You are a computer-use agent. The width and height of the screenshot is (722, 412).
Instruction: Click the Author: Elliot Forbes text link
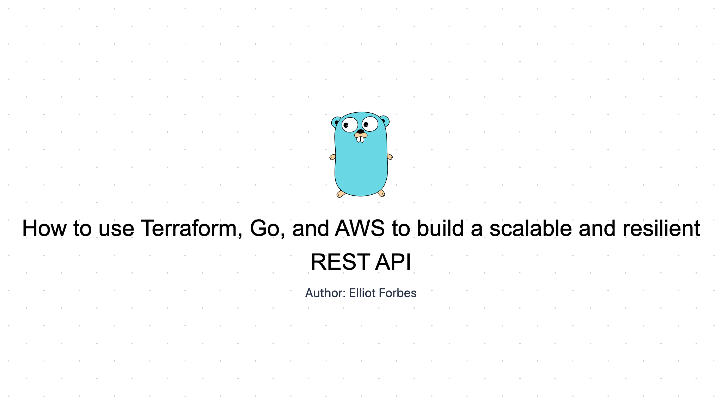tap(361, 292)
